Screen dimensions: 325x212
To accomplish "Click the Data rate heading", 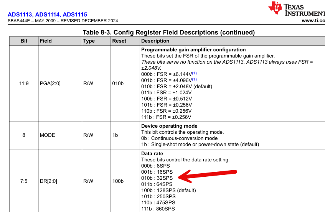I will (152, 154).
